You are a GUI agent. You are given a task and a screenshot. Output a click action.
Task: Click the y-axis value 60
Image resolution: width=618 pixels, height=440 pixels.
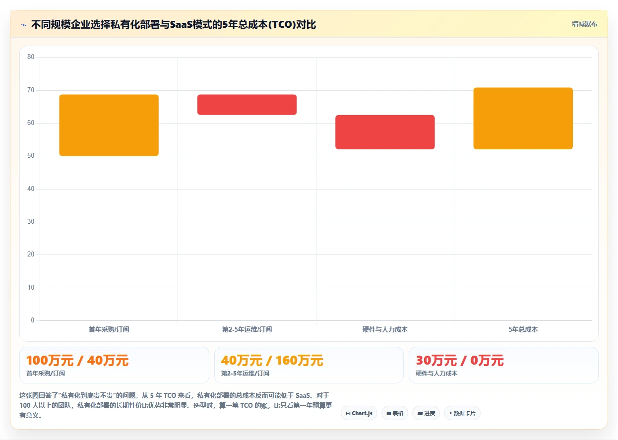coord(31,123)
